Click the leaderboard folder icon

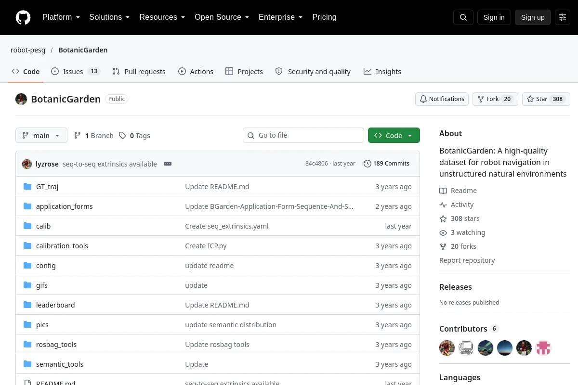point(27,305)
